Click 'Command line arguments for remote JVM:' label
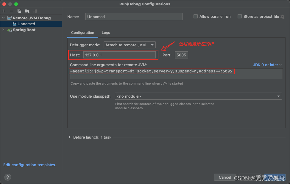 [109, 65]
